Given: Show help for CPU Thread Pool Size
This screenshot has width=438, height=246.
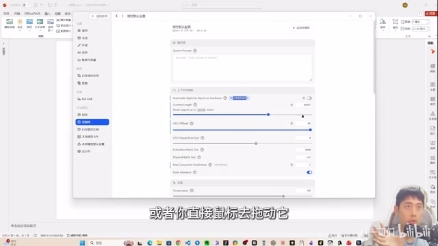Looking at the screenshot, I should pos(203,138).
